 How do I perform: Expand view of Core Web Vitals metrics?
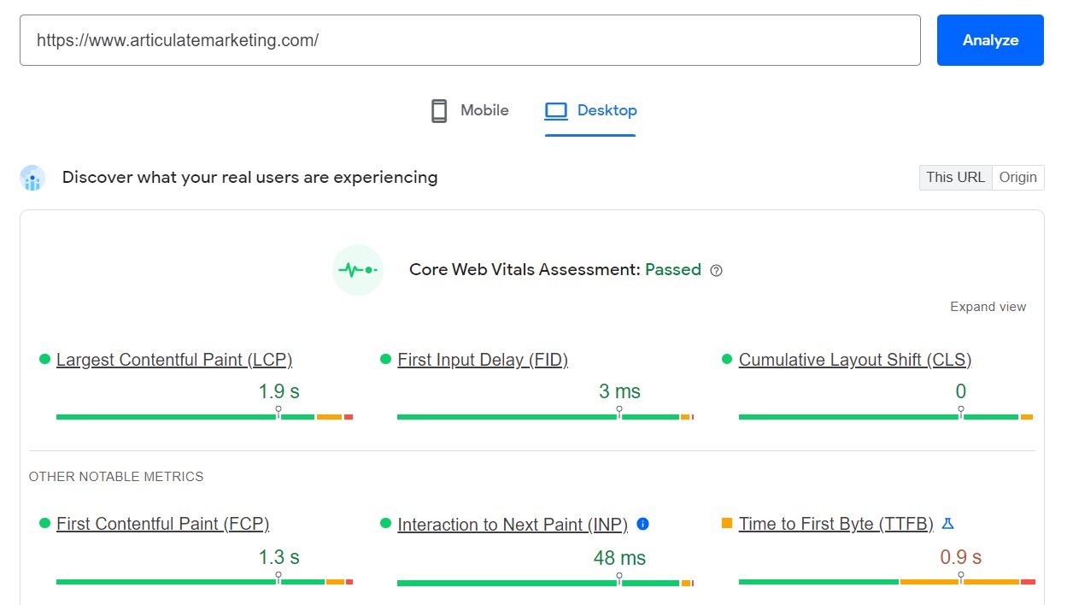coord(988,306)
